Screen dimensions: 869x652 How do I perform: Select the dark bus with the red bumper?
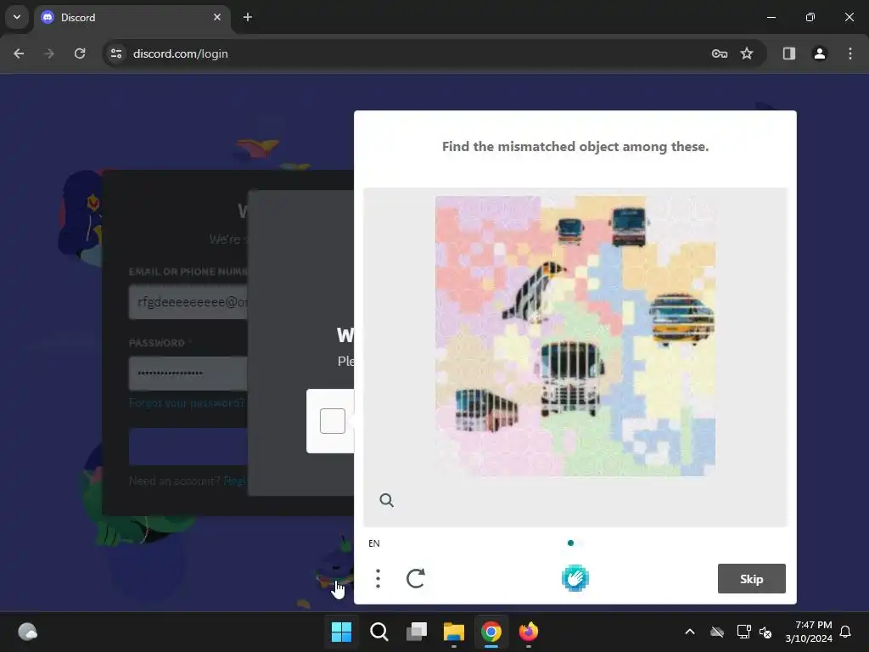tap(629, 226)
